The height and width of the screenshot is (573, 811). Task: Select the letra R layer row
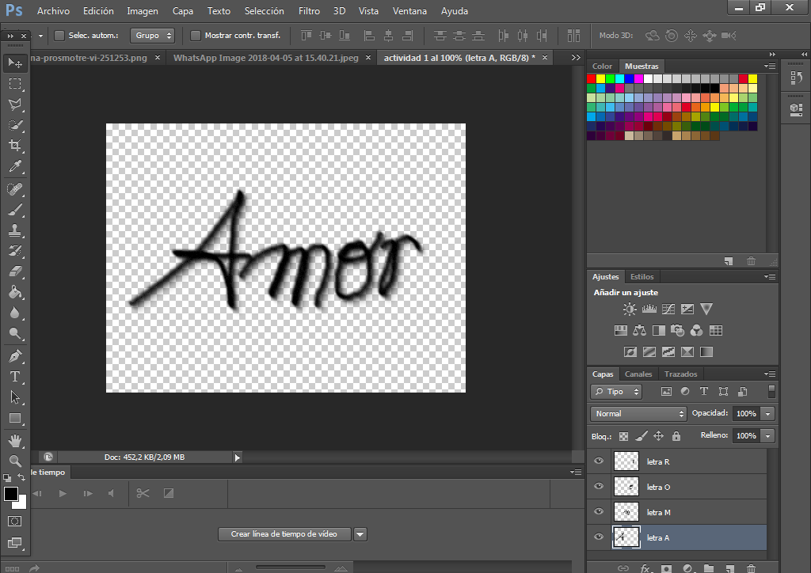(x=677, y=461)
